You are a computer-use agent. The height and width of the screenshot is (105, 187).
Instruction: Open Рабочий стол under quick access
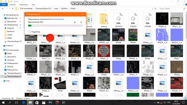click(12, 18)
